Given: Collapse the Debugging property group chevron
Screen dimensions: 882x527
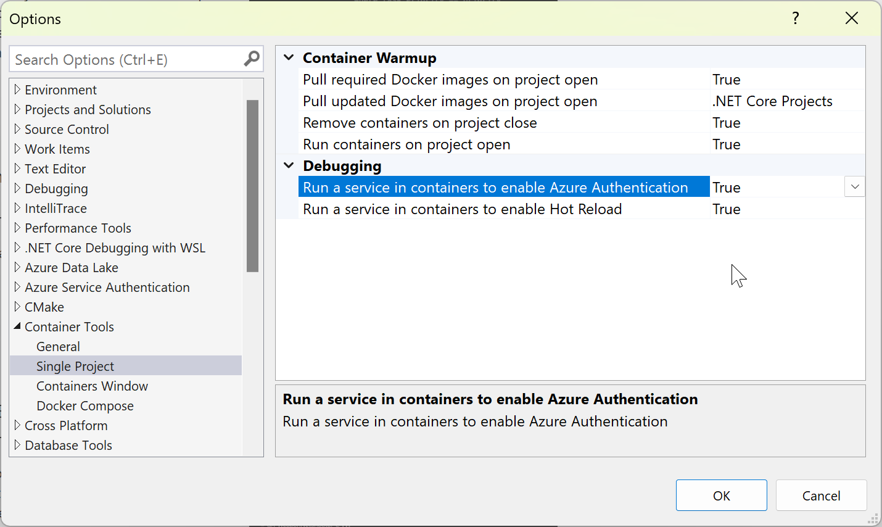Looking at the screenshot, I should pos(289,165).
